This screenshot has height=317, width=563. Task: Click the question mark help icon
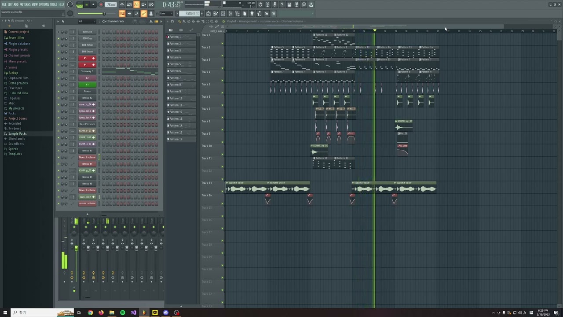point(282,4)
